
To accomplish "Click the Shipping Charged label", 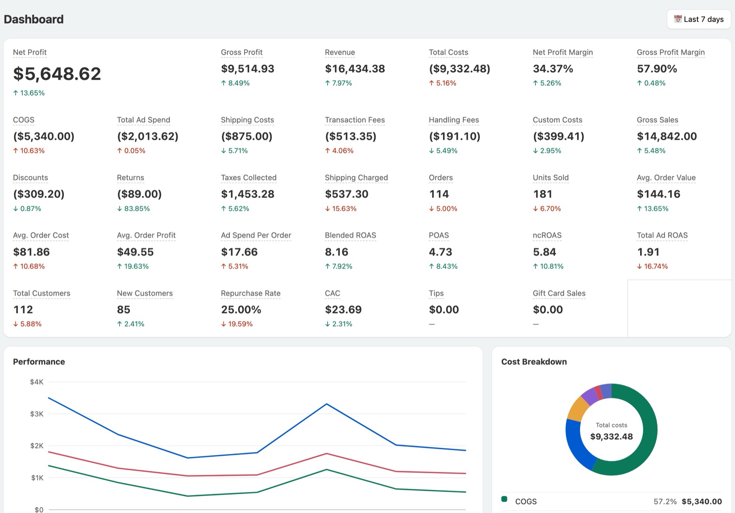I will pyautogui.click(x=356, y=178).
